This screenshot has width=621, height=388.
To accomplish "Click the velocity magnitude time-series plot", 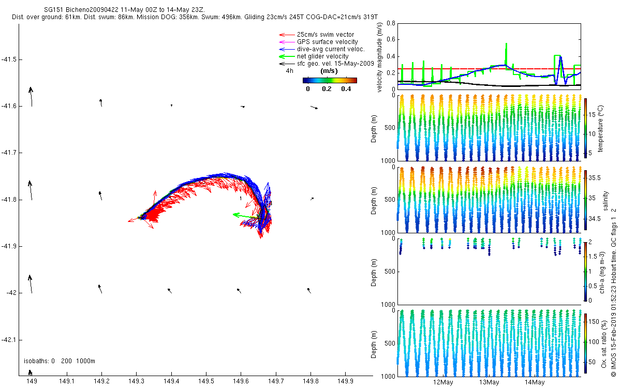I will (x=489, y=56).
